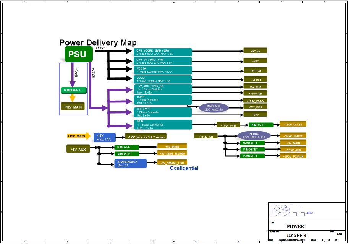
Task: Click the N.MOSFET feeding +1P0V_VCCST
Action: [261, 125]
